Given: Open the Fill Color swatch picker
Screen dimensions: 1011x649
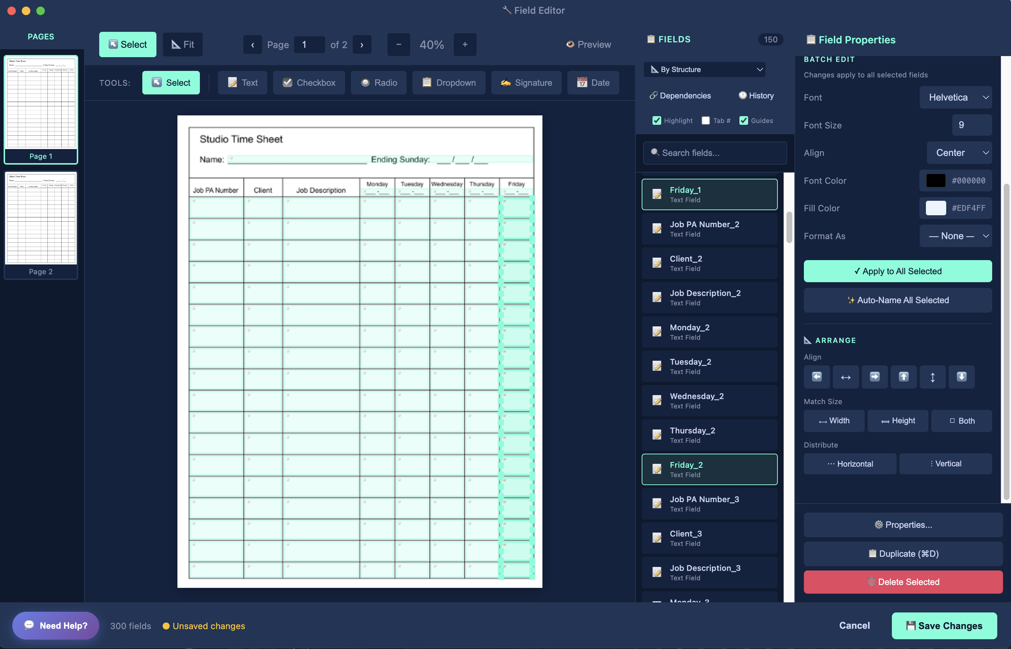Looking at the screenshot, I should (936, 208).
